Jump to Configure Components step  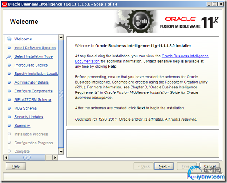pyautogui.click(x=34, y=91)
